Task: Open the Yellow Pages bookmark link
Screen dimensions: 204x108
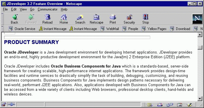Action: [x=154, y=29]
